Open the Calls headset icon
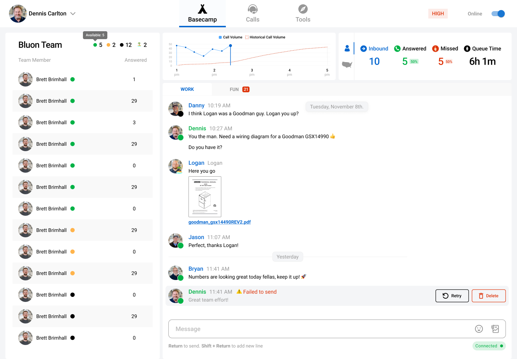Screen dimensions: 517x359 252,9
